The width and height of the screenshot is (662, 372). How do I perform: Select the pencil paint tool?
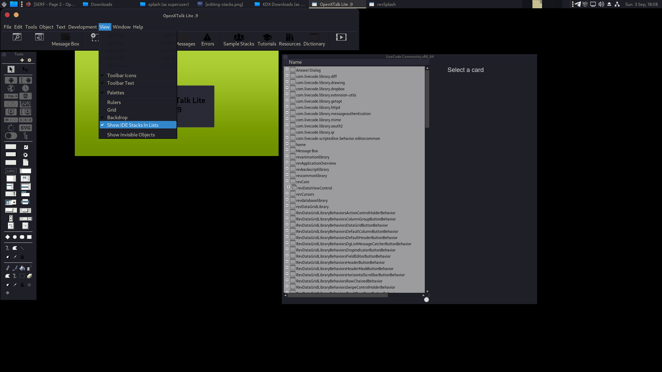pos(8,268)
